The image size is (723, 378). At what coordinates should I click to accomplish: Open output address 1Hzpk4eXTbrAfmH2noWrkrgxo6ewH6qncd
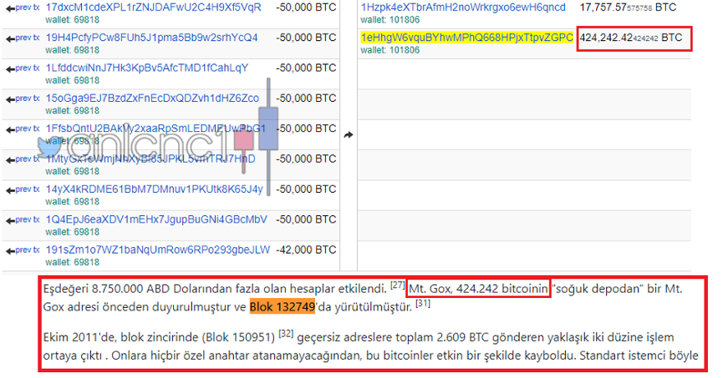coord(463,8)
